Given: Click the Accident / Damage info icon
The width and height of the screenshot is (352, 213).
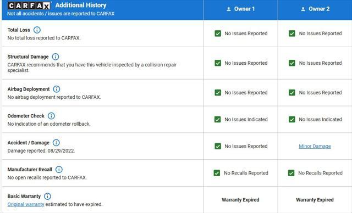Looking at the screenshot, I should [x=56, y=143].
